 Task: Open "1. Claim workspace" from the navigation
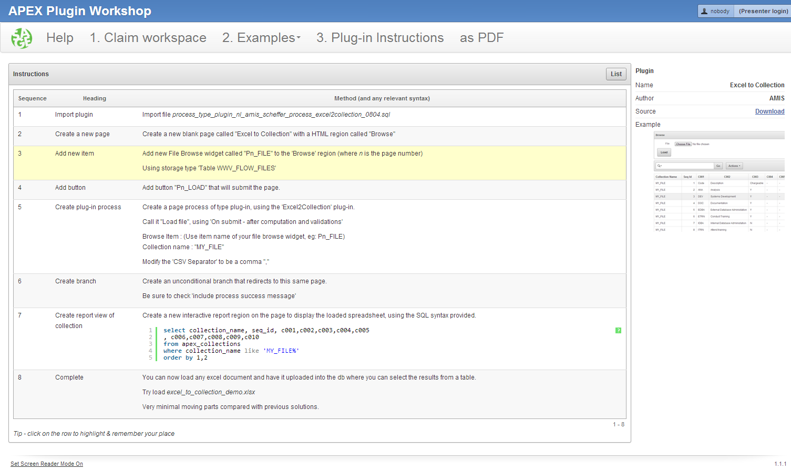coord(148,37)
